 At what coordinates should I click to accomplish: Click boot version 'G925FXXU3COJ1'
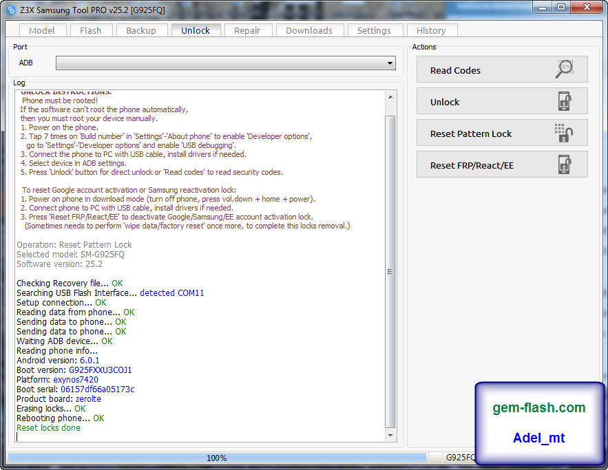pyautogui.click(x=100, y=370)
